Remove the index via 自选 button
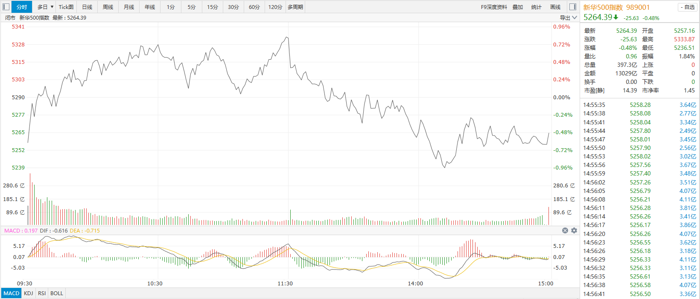 (687, 7)
